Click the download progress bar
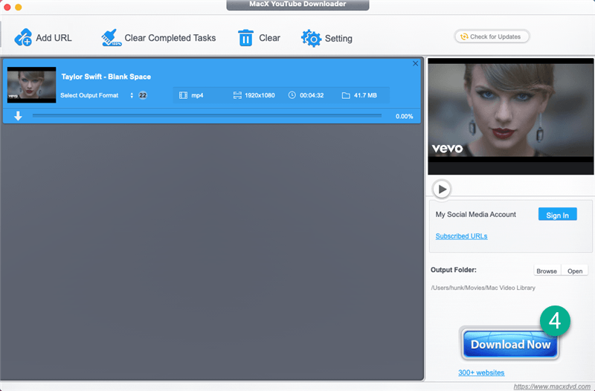595x391 pixels. pyautogui.click(x=207, y=116)
